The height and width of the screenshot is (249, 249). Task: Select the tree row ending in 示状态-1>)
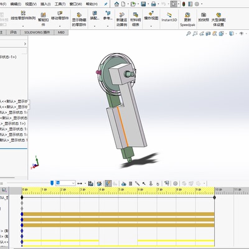pyautogui.click(x=8, y=57)
